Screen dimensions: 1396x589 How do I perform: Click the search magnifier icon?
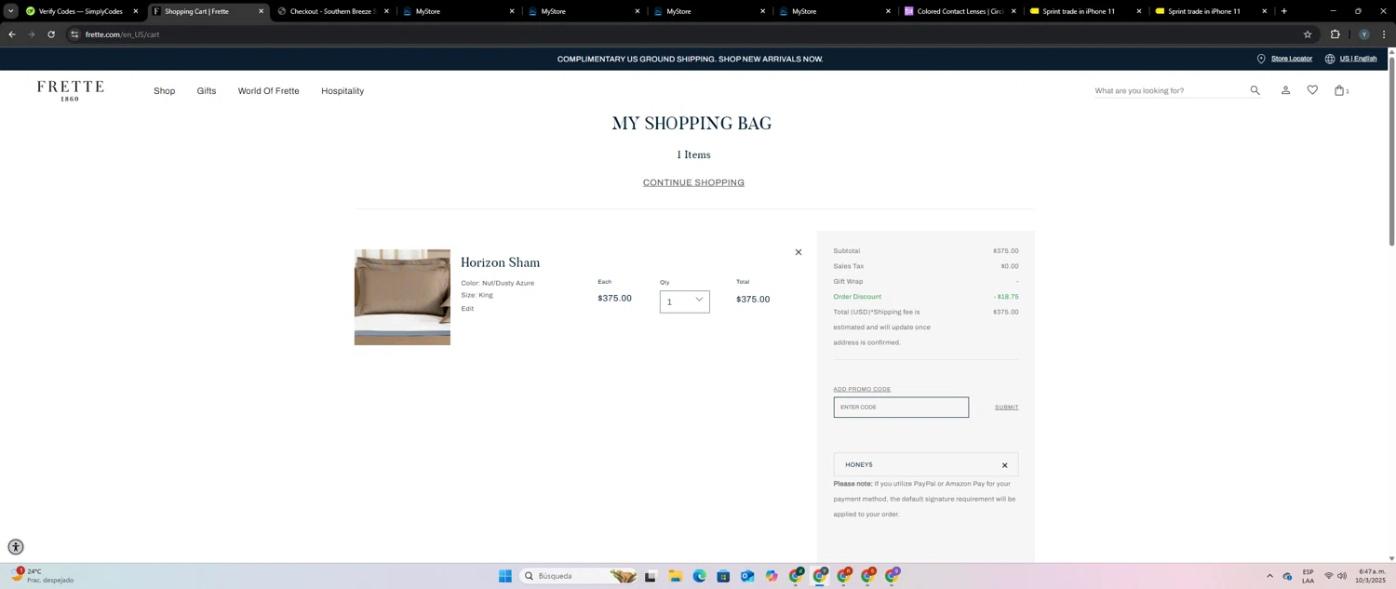coord(1255,90)
